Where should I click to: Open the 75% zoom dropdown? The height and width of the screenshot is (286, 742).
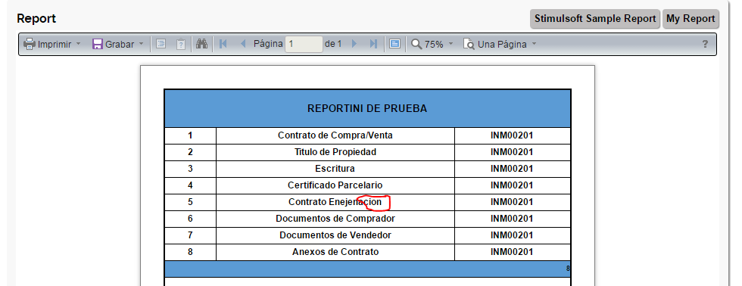coord(450,44)
